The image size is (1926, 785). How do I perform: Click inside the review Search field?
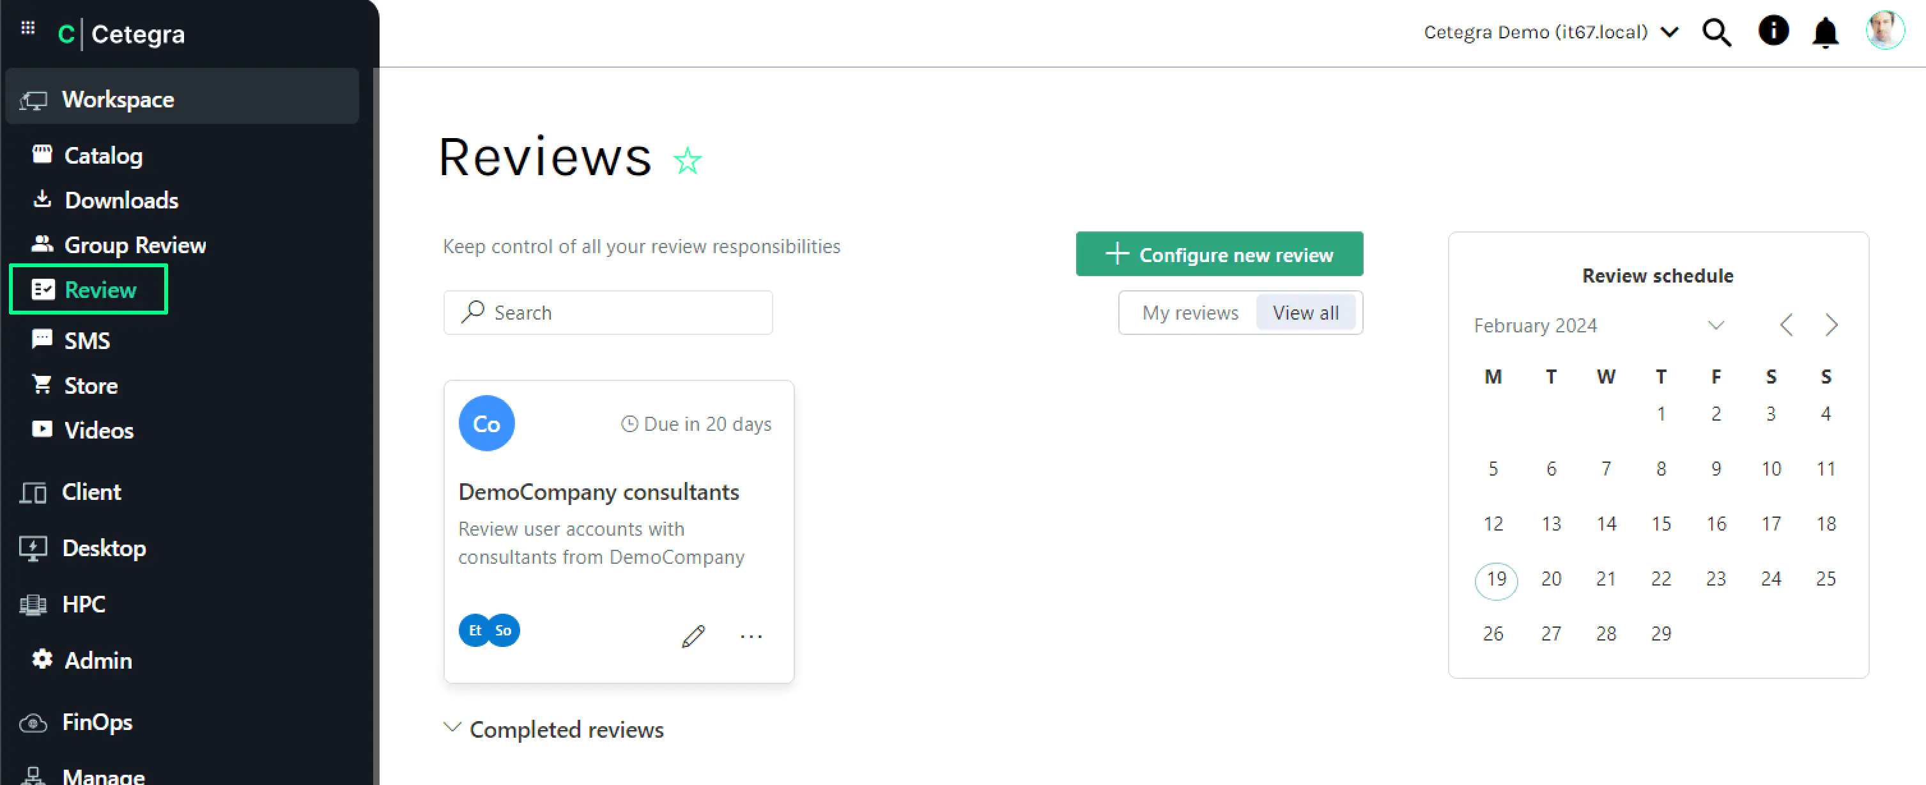pyautogui.click(x=608, y=313)
